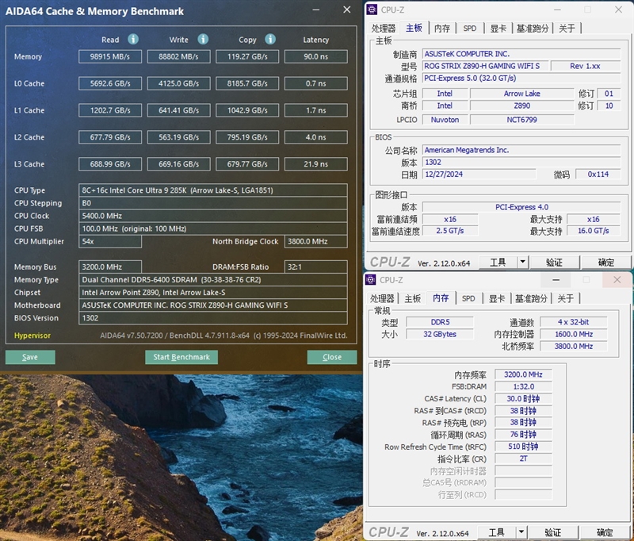Click 验证 button in lower CPU-Z window
Screen dimensions: 634x541
coord(552,531)
